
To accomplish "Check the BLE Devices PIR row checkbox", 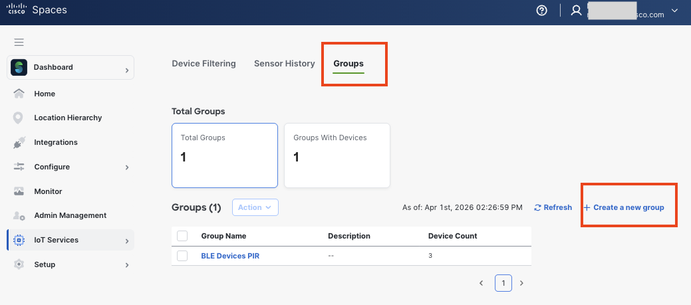I will pyautogui.click(x=182, y=256).
